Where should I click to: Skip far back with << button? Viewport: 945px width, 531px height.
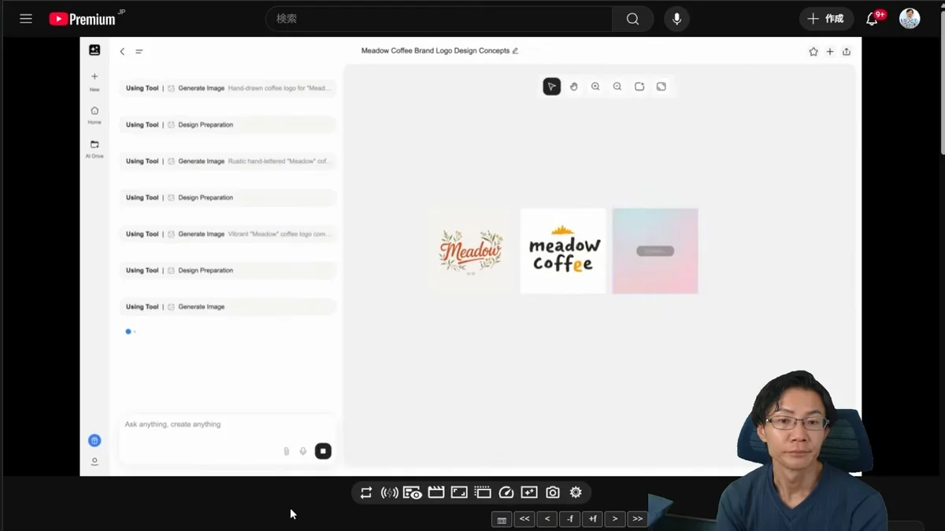[524, 519]
